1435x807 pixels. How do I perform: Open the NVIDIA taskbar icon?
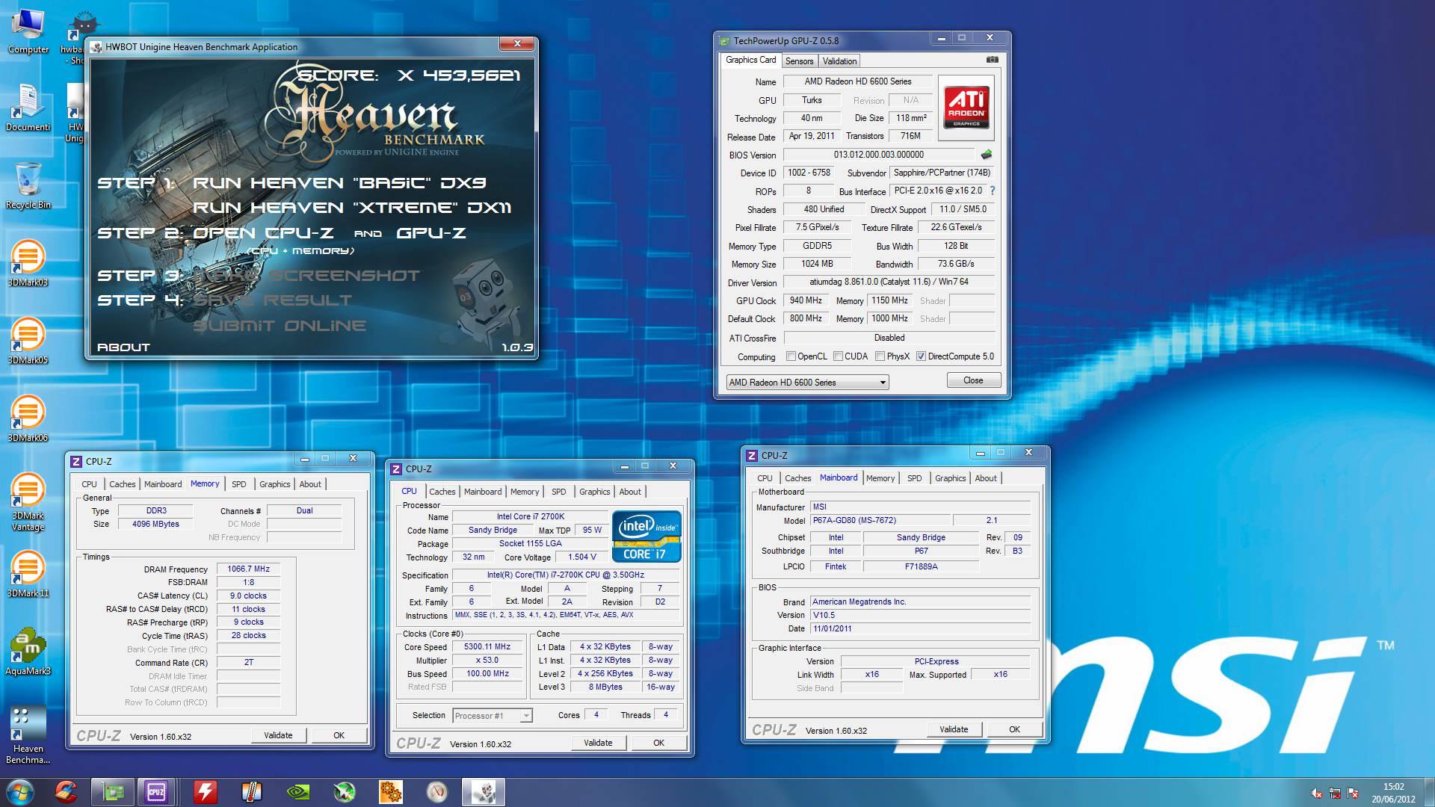[298, 792]
